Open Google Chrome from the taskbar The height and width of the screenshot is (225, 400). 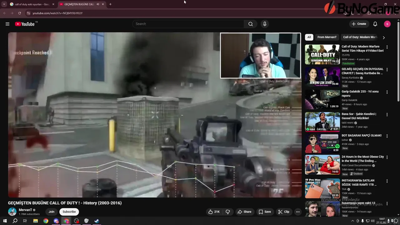click(46, 221)
